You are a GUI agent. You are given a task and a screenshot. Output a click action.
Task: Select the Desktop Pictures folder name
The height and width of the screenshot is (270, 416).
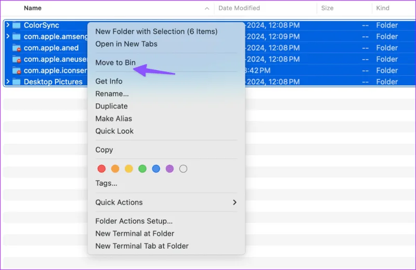[x=53, y=82]
